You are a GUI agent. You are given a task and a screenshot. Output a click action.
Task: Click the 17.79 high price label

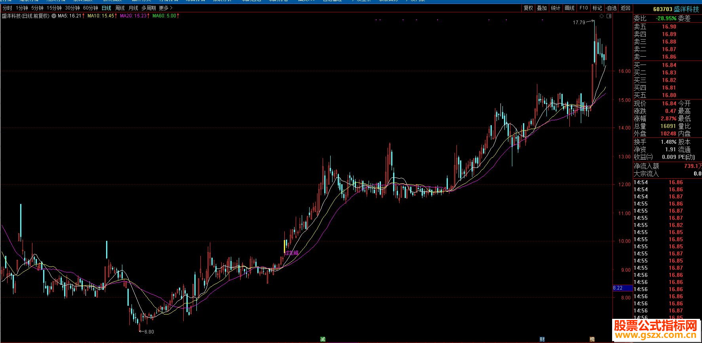(x=579, y=23)
